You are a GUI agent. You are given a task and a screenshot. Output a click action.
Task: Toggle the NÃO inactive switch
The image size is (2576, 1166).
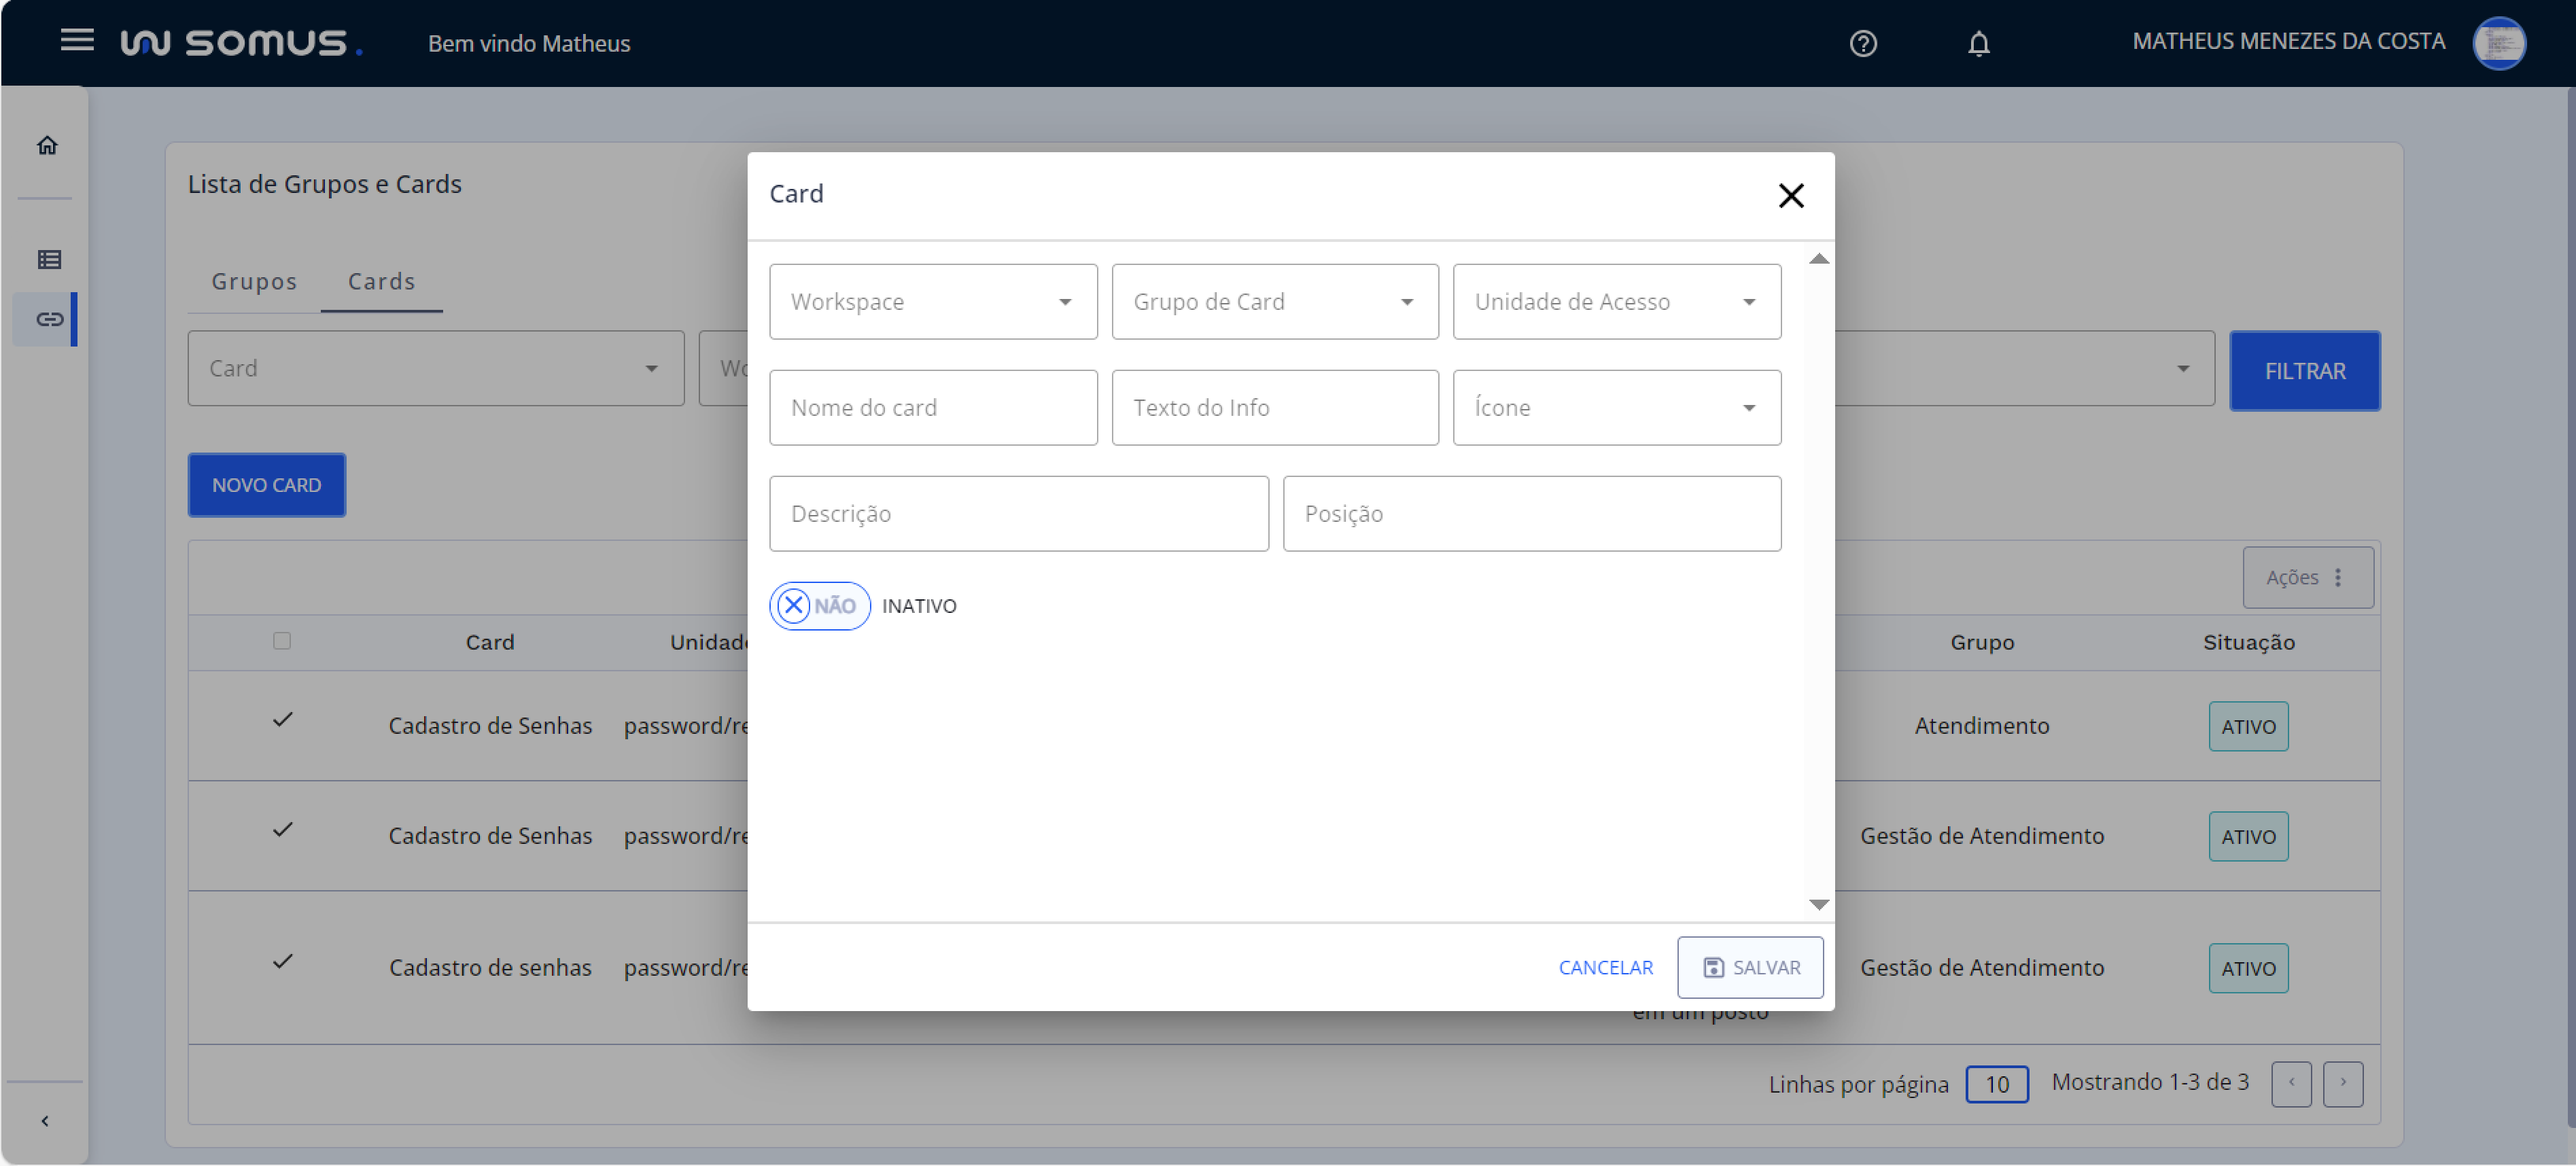(x=819, y=605)
